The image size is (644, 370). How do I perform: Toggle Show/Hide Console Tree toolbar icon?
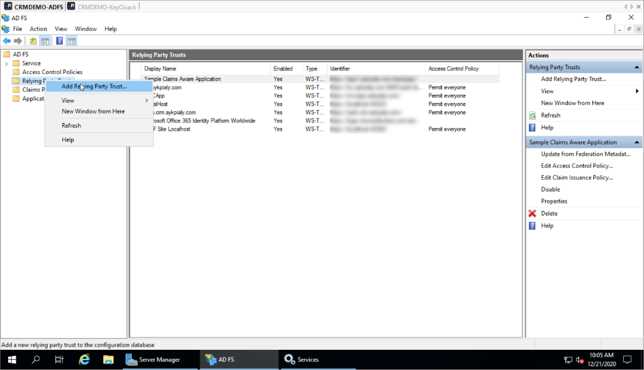(45, 41)
